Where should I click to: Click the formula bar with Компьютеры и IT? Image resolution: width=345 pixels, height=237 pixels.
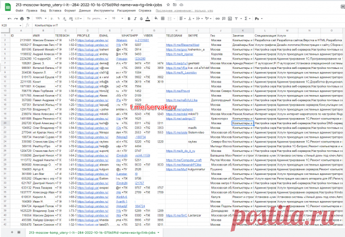(188, 25)
